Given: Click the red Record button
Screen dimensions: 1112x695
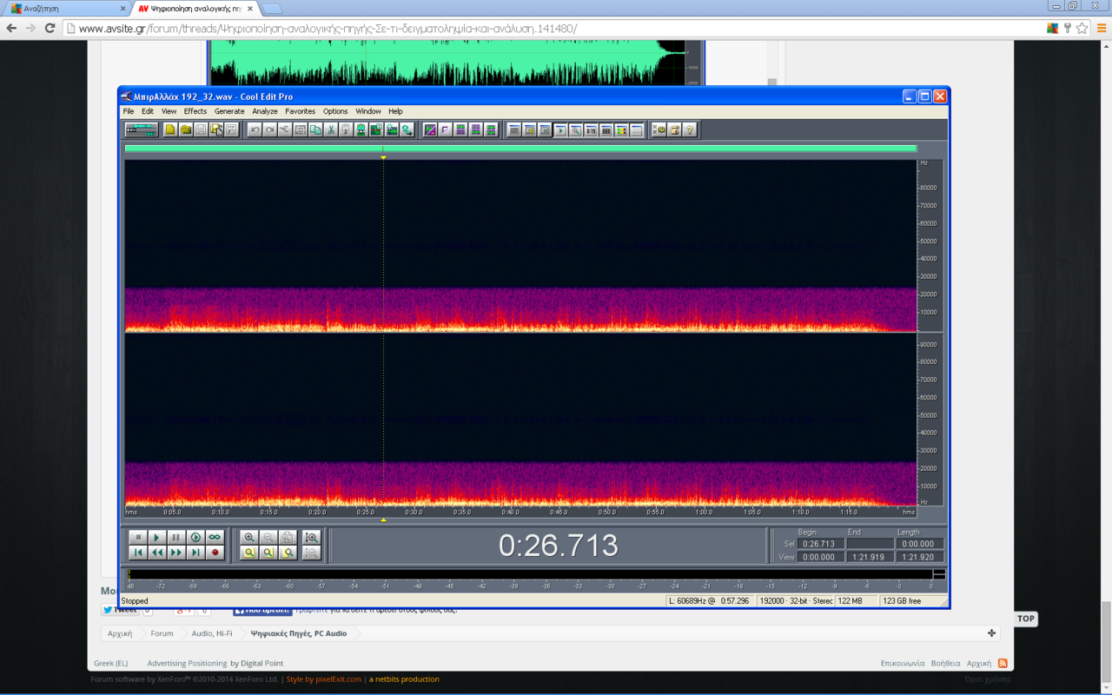Looking at the screenshot, I should pyautogui.click(x=215, y=553).
